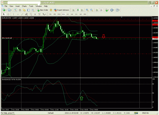159x115 pixels.
Task: Switch chart to Candlesticks icon
Action: (78, 10)
